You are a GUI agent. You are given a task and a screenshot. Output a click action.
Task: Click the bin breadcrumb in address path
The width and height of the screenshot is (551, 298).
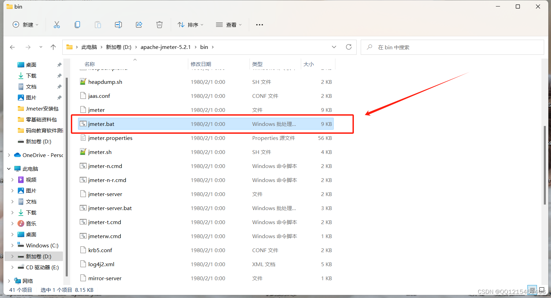point(204,47)
